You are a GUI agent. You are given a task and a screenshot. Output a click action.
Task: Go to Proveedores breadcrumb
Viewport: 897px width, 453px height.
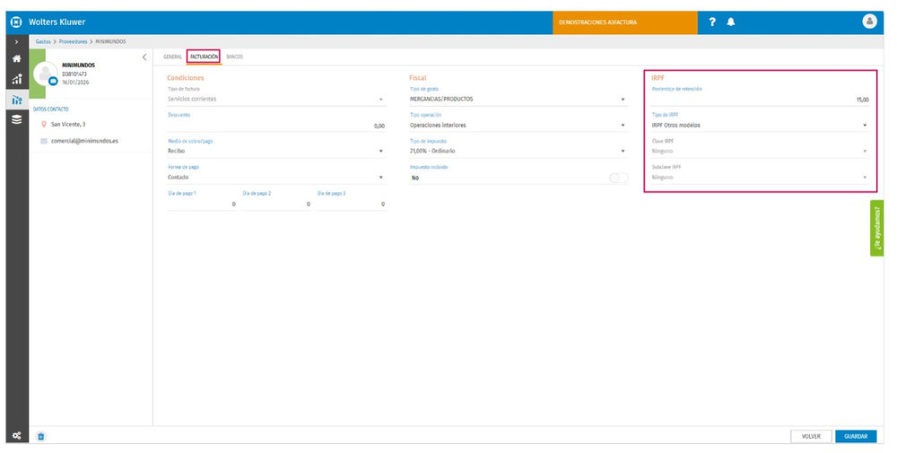pyautogui.click(x=74, y=42)
